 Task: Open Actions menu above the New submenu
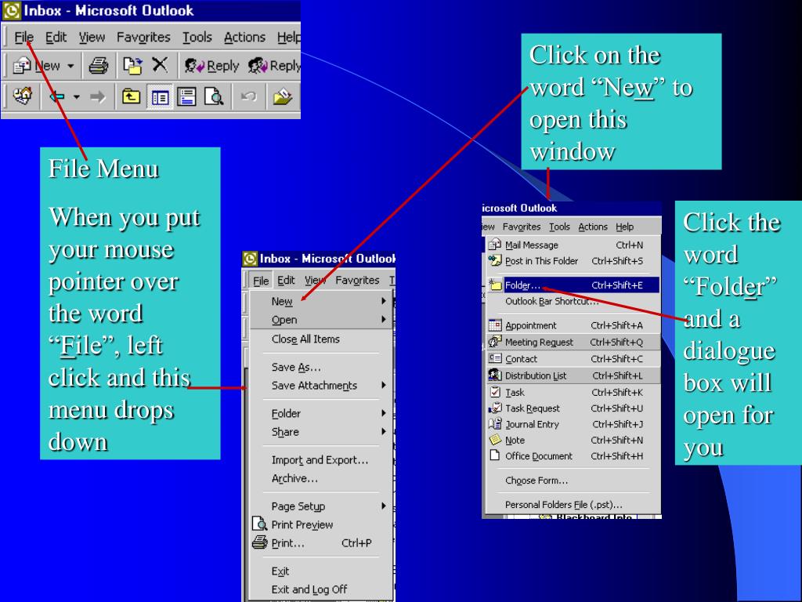tap(593, 227)
